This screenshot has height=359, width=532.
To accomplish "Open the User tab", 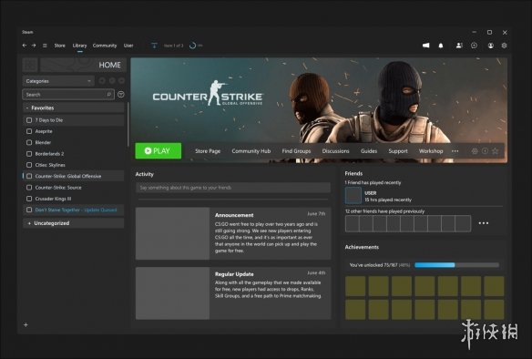I will point(128,46).
